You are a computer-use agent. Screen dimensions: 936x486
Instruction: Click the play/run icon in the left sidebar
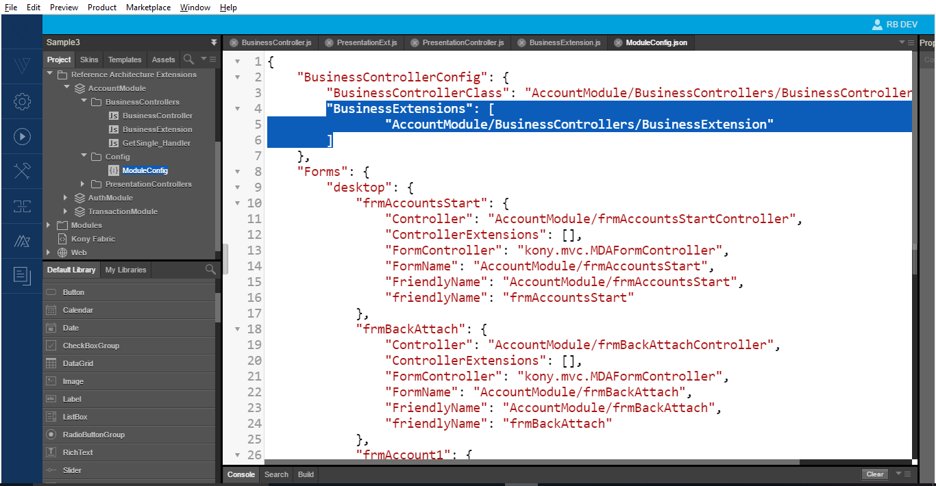pyautogui.click(x=22, y=136)
